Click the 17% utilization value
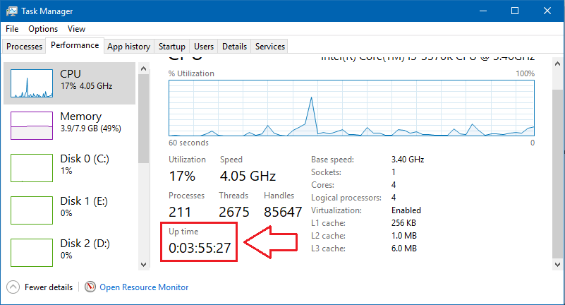The height and width of the screenshot is (305, 565). coord(182,177)
